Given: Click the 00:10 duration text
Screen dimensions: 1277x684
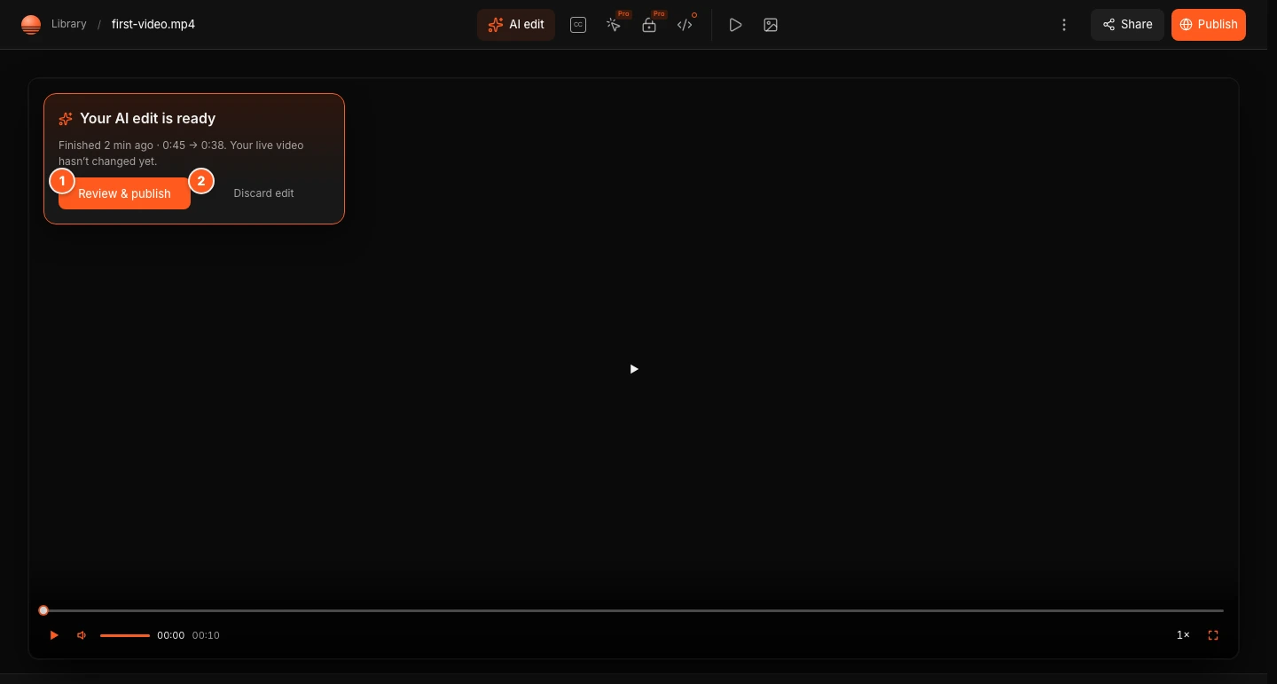Looking at the screenshot, I should click(x=206, y=635).
